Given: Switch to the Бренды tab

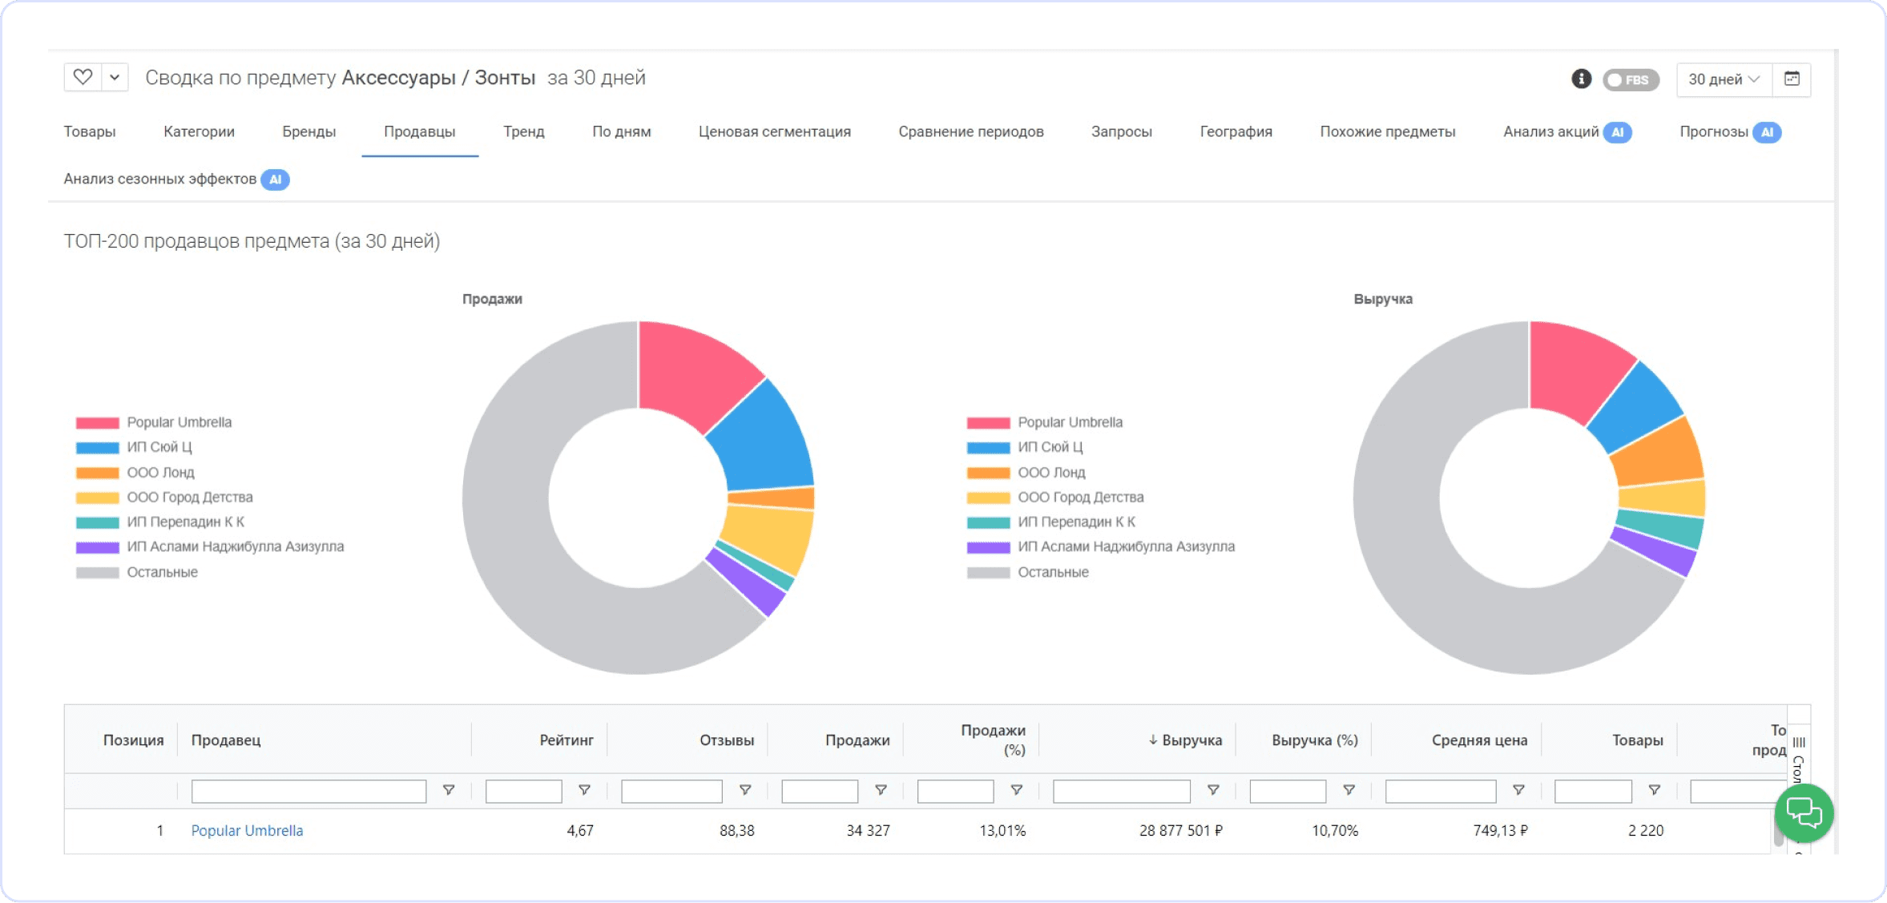Looking at the screenshot, I should click(x=308, y=132).
